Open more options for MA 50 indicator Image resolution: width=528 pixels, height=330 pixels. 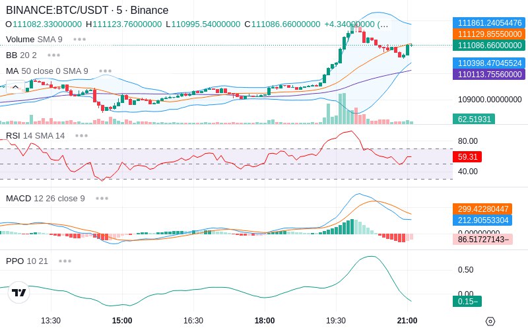coord(106,71)
